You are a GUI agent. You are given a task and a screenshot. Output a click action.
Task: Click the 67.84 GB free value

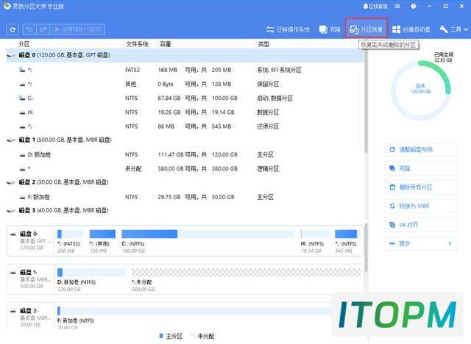[x=169, y=98]
